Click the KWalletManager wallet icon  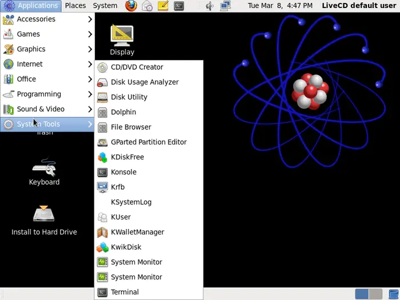tap(102, 232)
